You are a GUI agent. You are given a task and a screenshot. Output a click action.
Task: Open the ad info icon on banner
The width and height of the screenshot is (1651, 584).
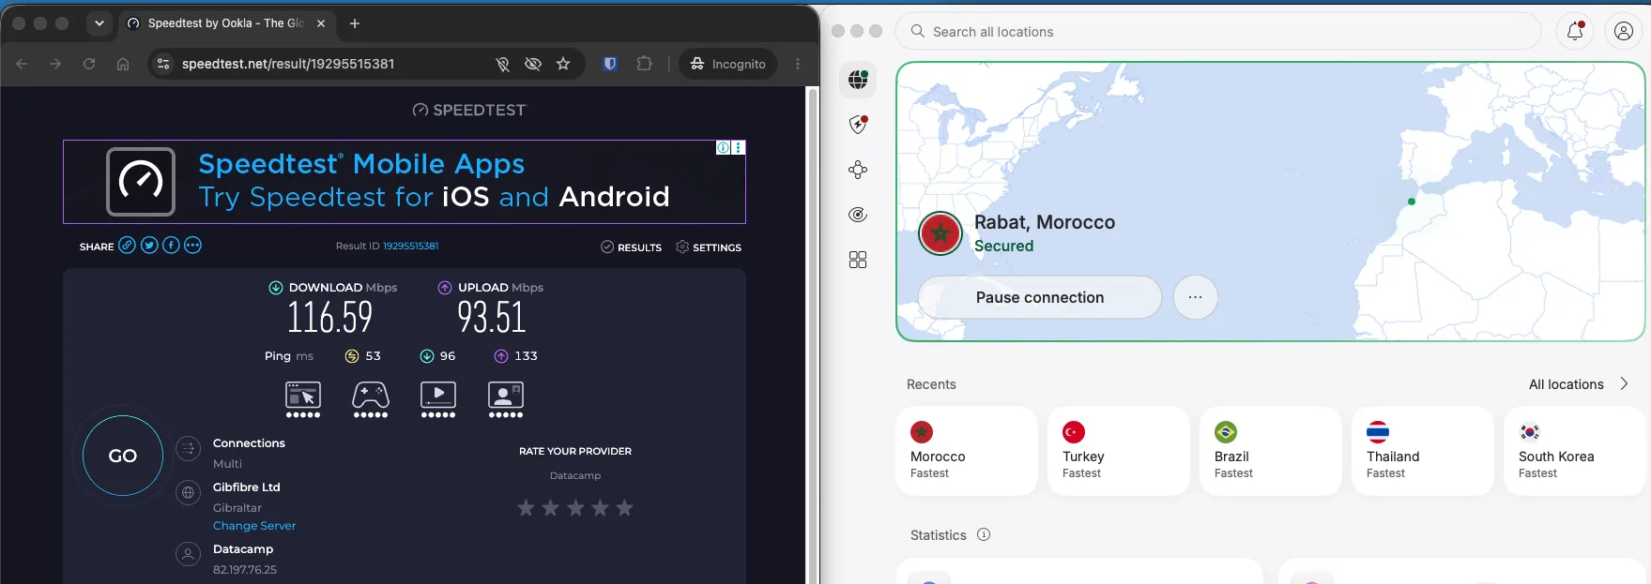tap(723, 148)
